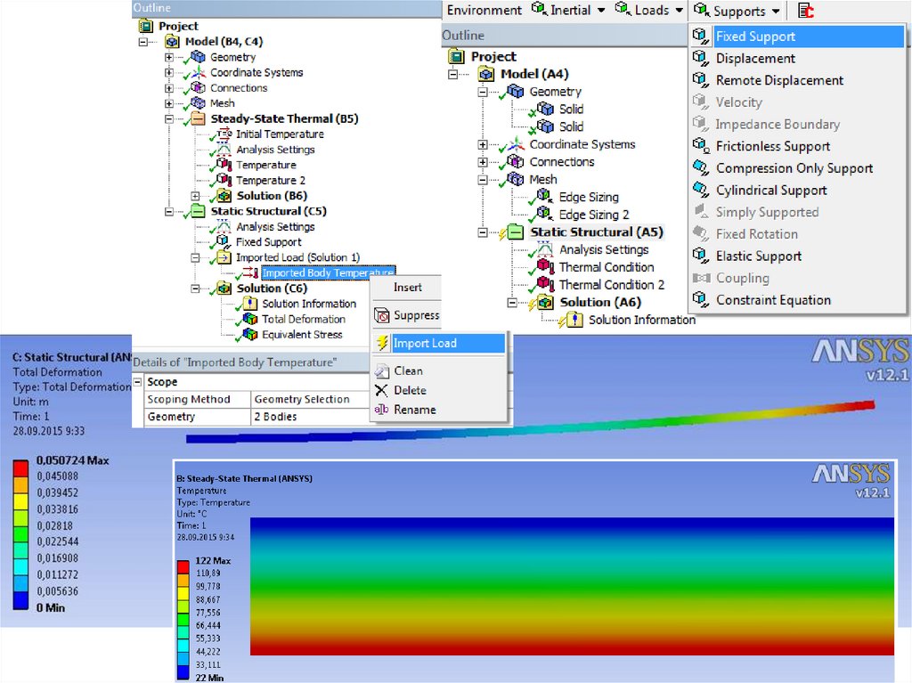Collapse the Scope section in Details

click(x=138, y=382)
